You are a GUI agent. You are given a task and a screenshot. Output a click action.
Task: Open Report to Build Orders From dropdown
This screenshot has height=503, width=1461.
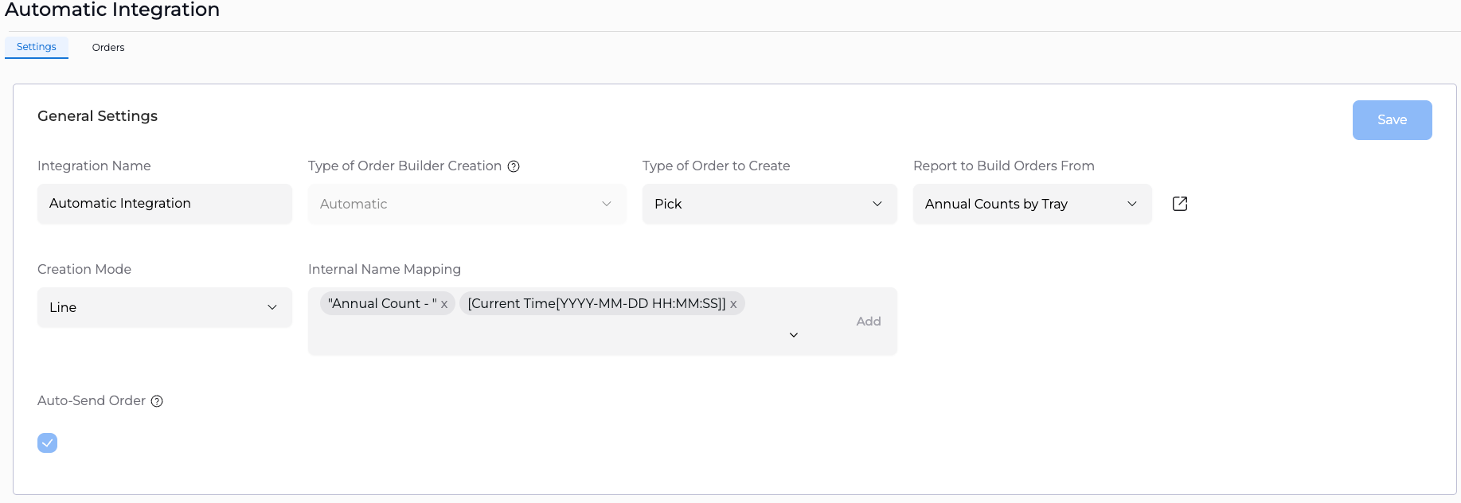(1033, 204)
